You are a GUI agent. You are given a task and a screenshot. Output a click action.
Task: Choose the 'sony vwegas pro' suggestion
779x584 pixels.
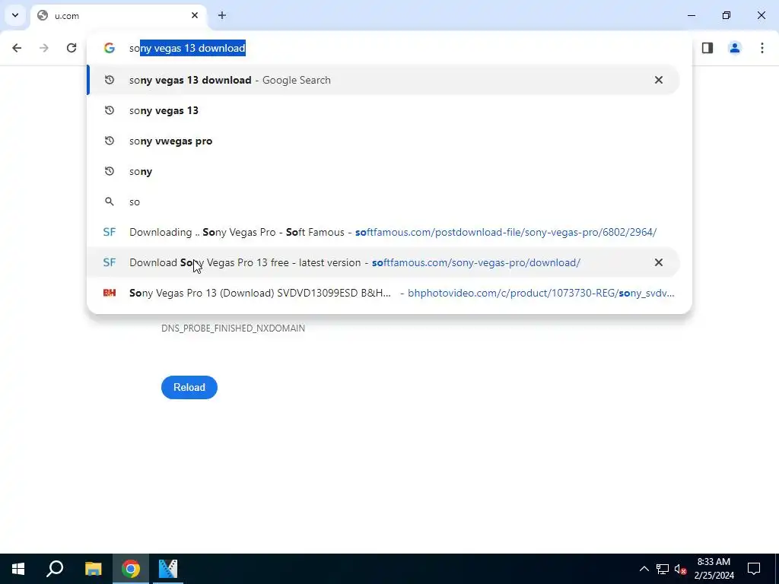point(383,141)
